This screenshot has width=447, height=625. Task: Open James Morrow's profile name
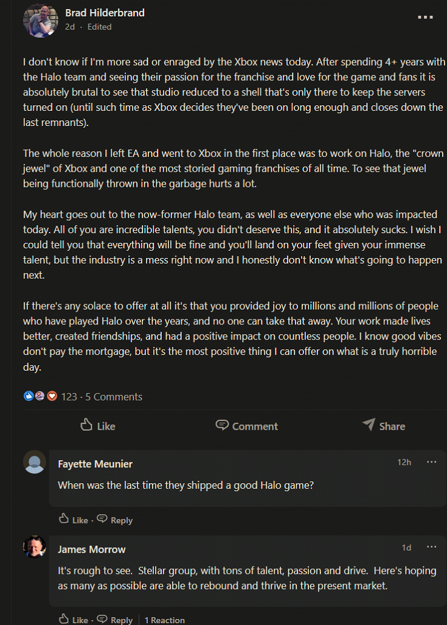(x=92, y=550)
